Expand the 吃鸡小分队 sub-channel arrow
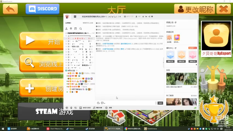233x131 pixels. [66, 47]
